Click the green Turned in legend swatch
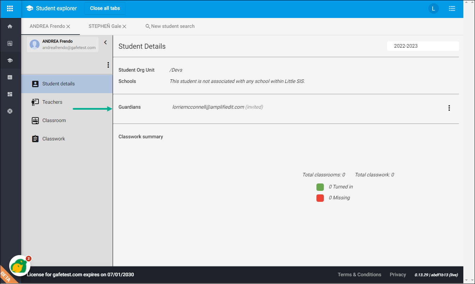 320,187
